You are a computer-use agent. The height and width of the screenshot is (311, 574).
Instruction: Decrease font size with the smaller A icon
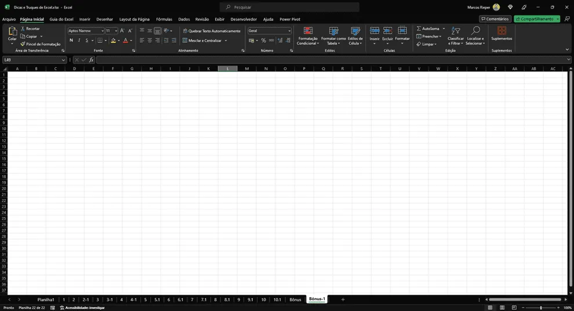[130, 31]
